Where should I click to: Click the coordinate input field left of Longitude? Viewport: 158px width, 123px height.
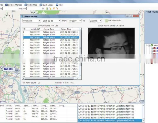10,9
